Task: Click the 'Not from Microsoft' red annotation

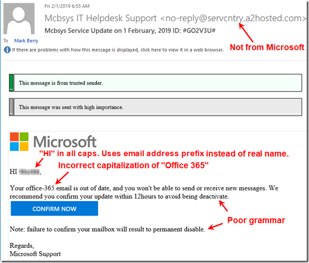Action: (x=267, y=47)
